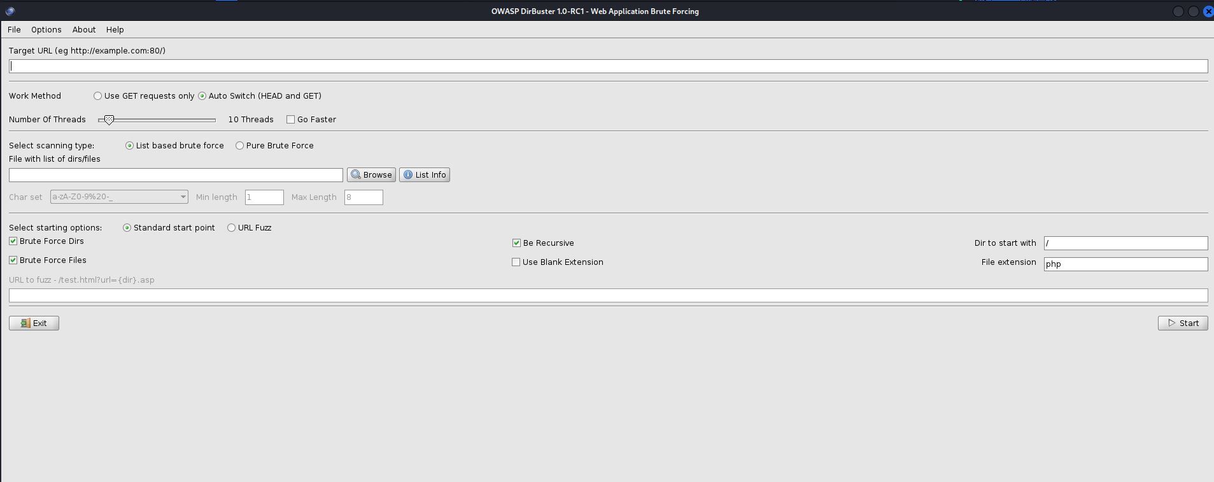The height and width of the screenshot is (482, 1214).
Task: Toggle Be Recursive checkbox
Action: click(516, 243)
